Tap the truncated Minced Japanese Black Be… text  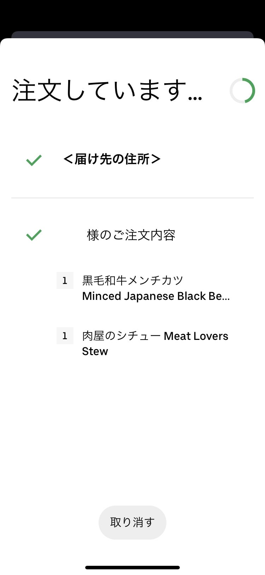click(x=156, y=296)
